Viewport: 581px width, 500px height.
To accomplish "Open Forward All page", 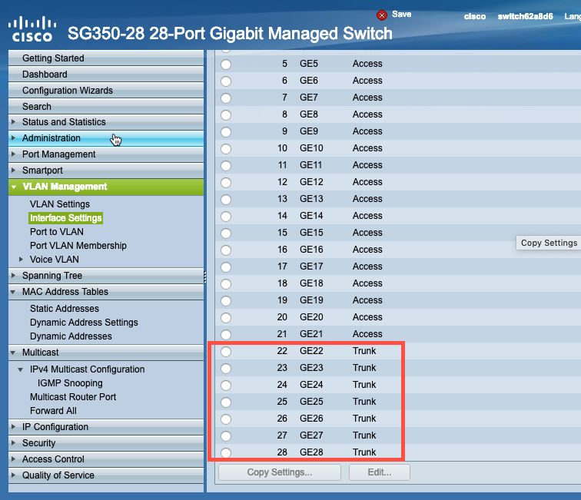I will click(53, 411).
